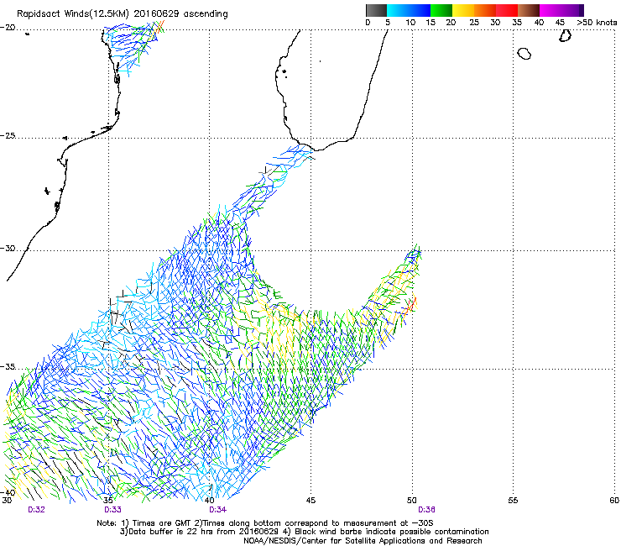The image size is (621, 546).
Task: Click the island outline in the top-right corner
Action: click(x=565, y=35)
